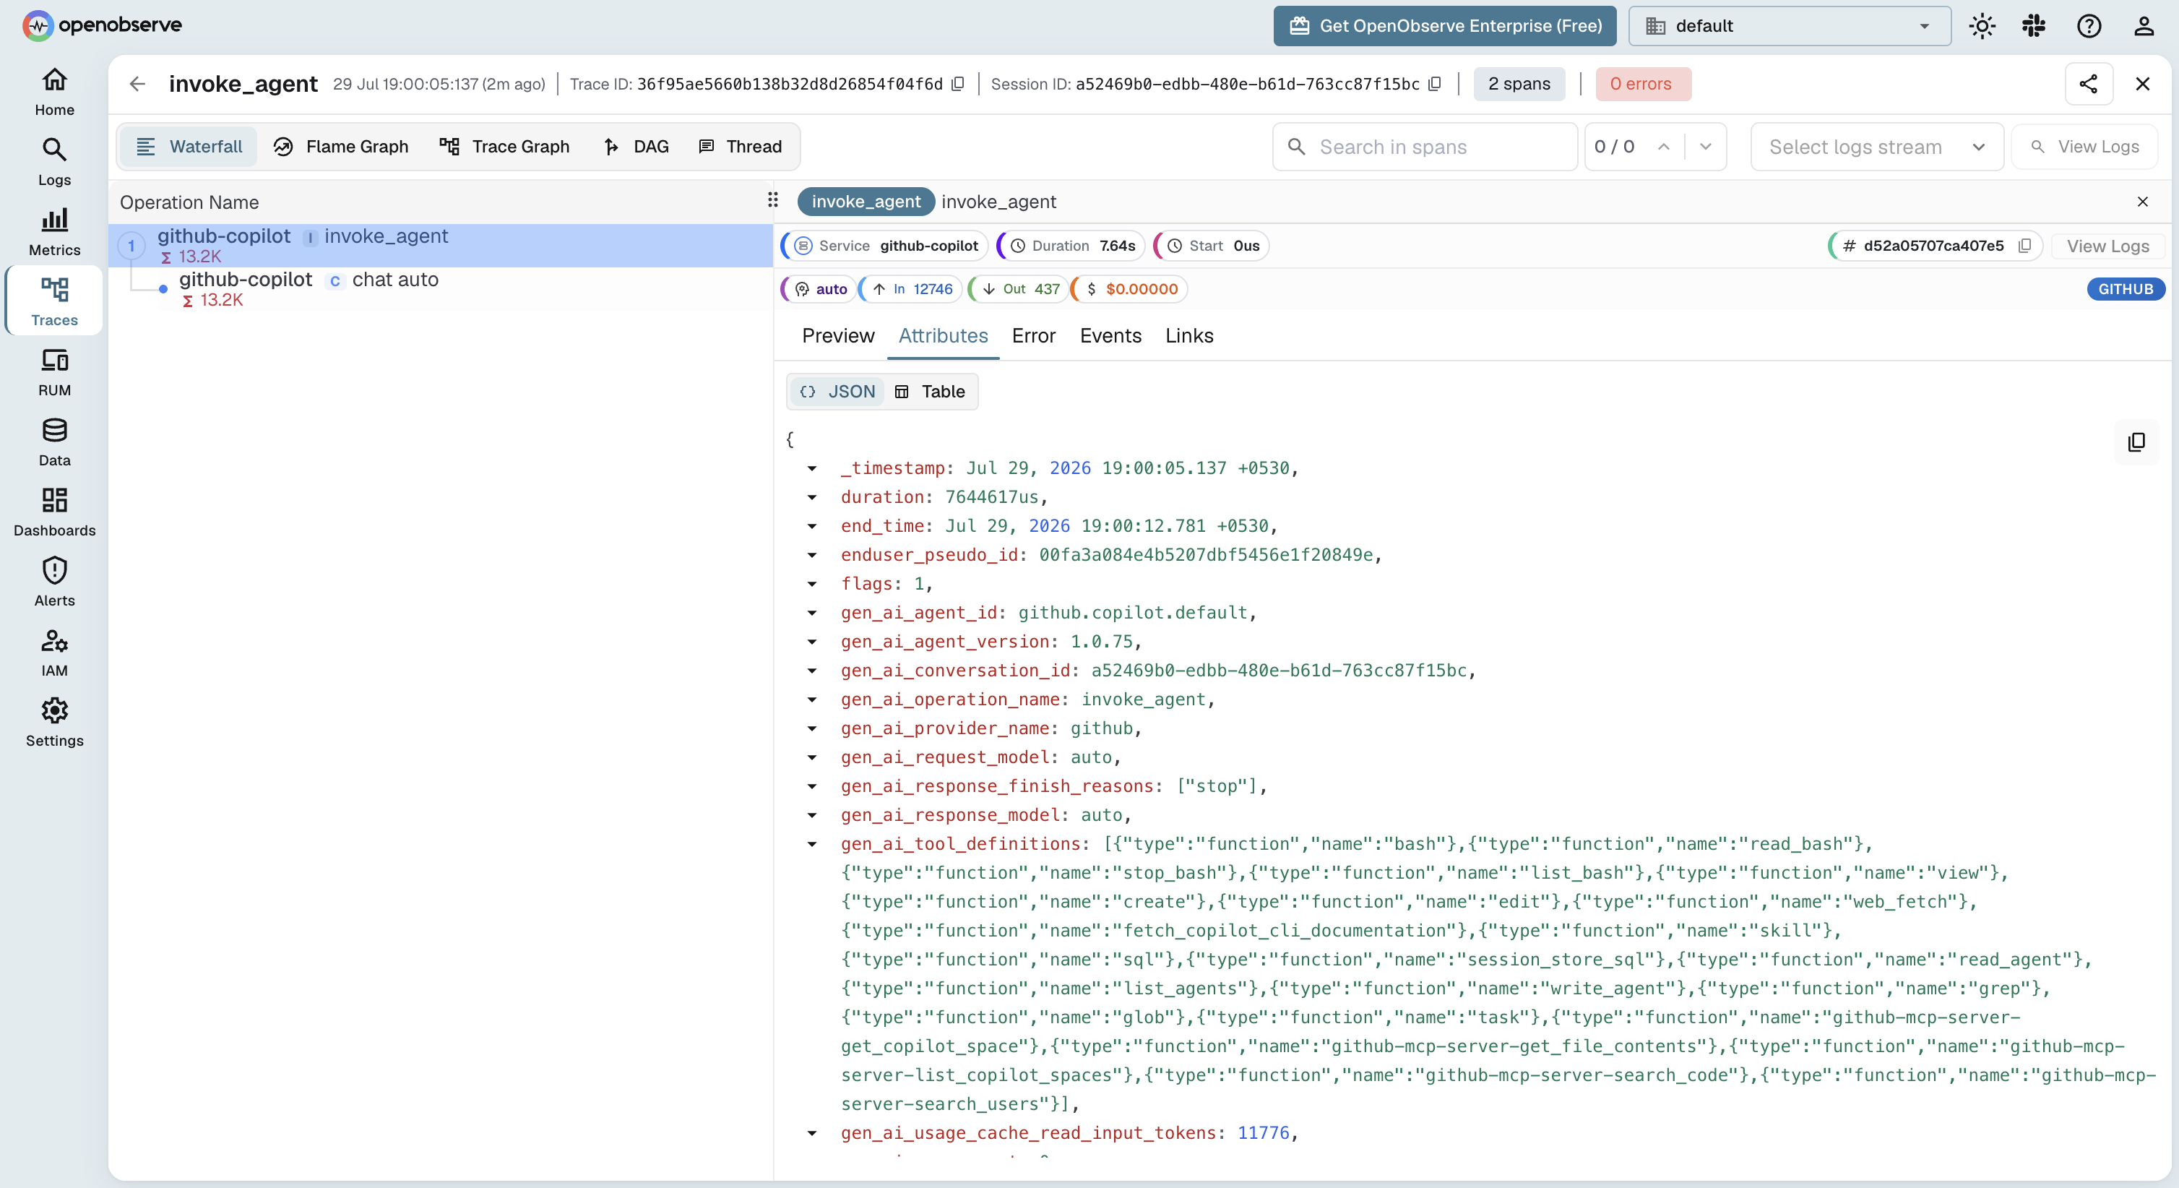
Task: Collapse the duration field arrow
Action: point(812,496)
